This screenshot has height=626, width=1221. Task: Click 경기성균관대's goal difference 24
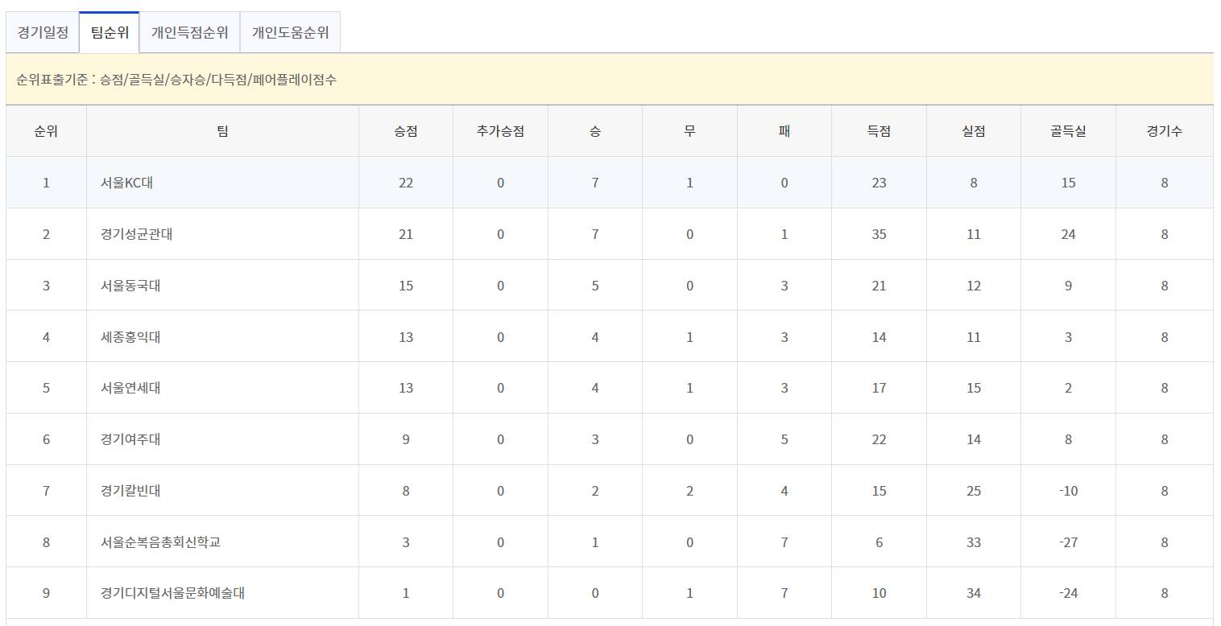1068,234
